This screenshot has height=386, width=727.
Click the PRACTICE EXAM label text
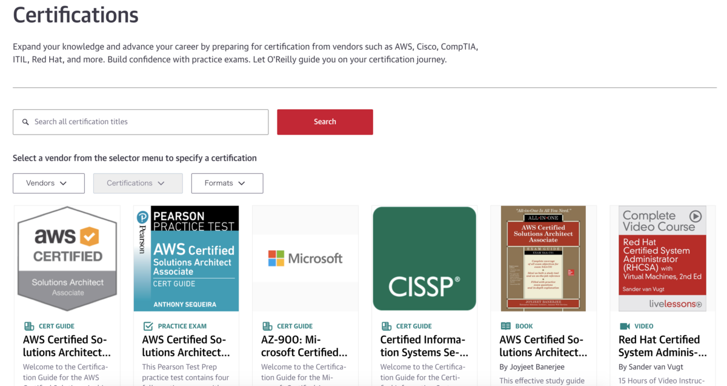tap(182, 326)
